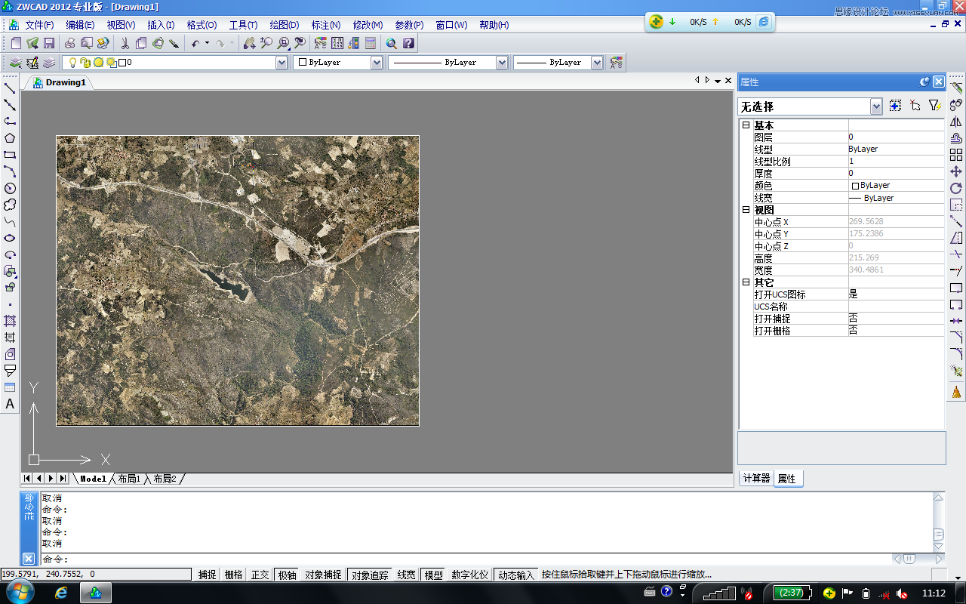Switch to the 计算器 panel tab
The image size is (966, 604).
pyautogui.click(x=756, y=479)
